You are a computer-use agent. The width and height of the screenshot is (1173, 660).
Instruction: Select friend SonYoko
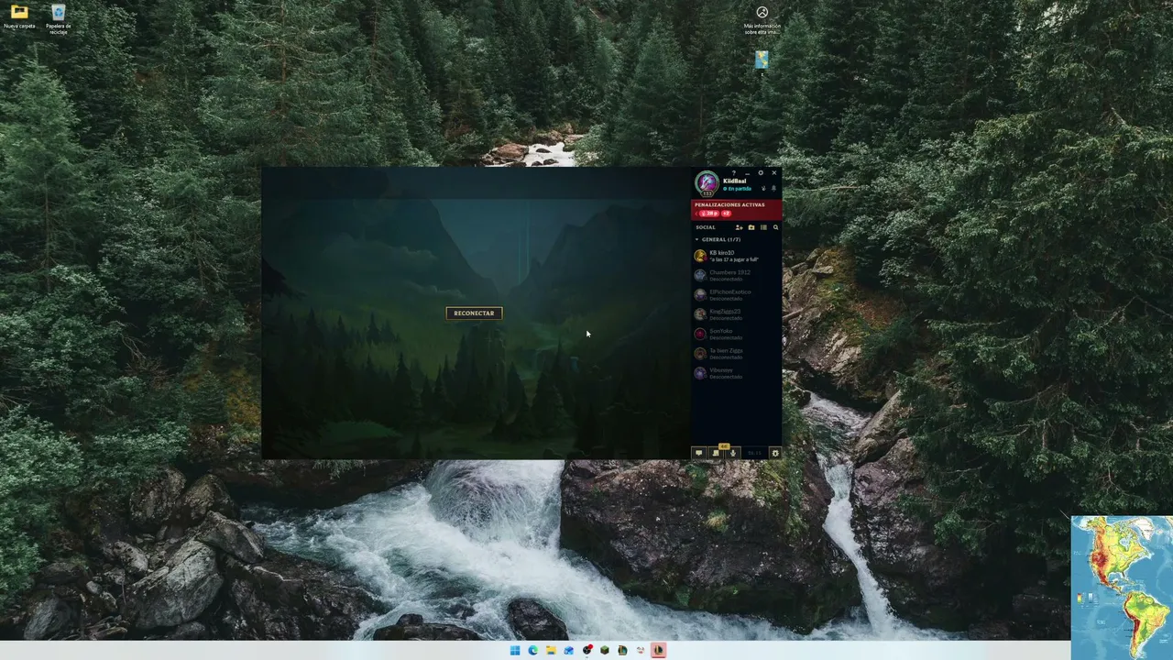pos(737,334)
